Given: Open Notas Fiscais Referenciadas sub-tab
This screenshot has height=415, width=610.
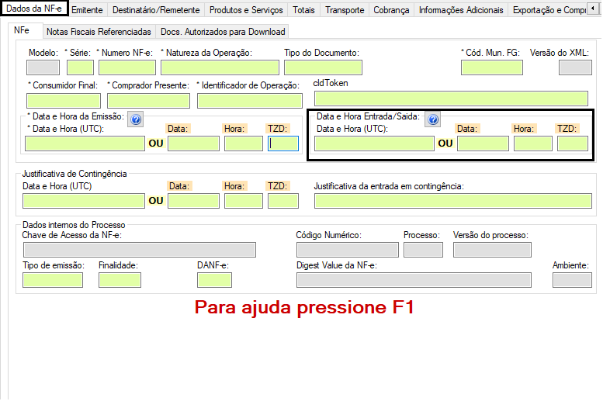Looking at the screenshot, I should click(99, 32).
